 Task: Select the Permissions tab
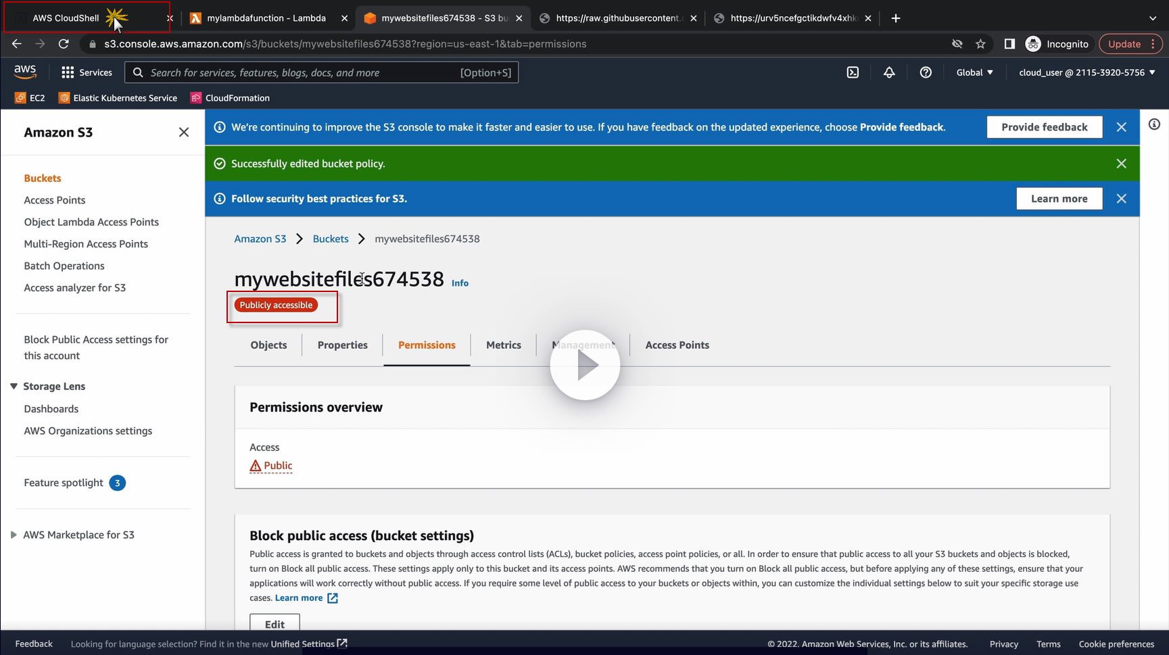[427, 345]
